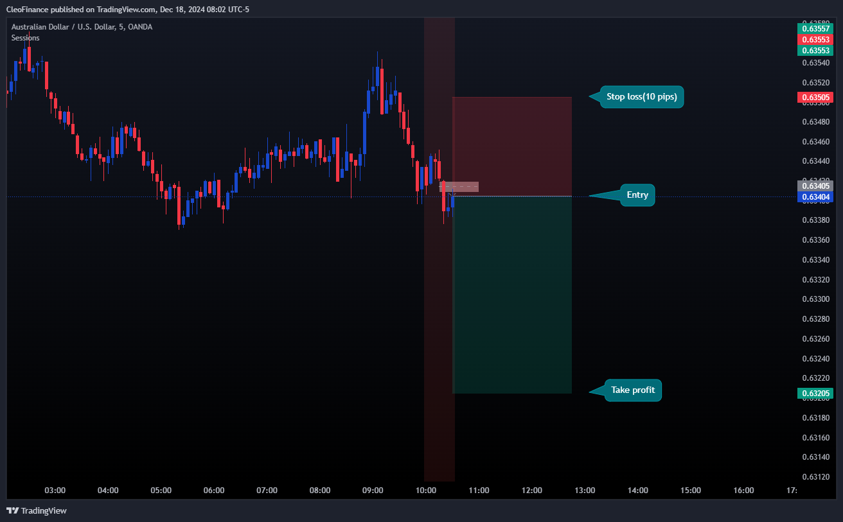Click the 0.63520 price axis label
This screenshot has height=522, width=843.
tap(815, 83)
